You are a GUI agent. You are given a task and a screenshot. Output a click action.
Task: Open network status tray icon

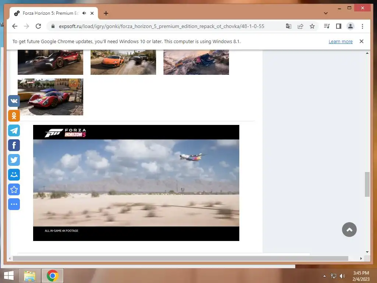334,276
